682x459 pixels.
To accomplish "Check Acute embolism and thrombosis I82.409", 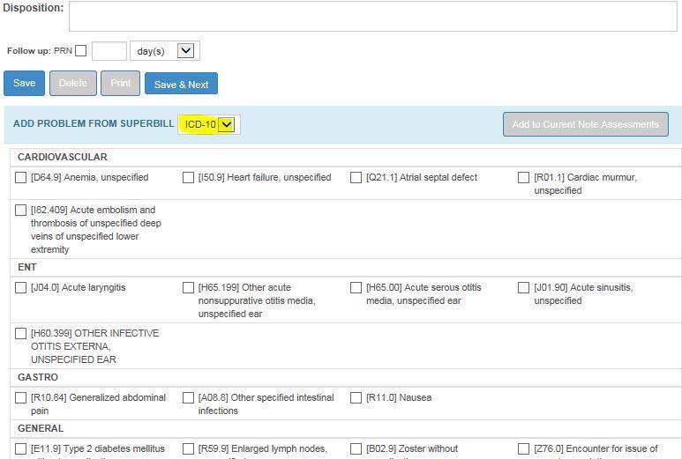I will (x=21, y=211).
